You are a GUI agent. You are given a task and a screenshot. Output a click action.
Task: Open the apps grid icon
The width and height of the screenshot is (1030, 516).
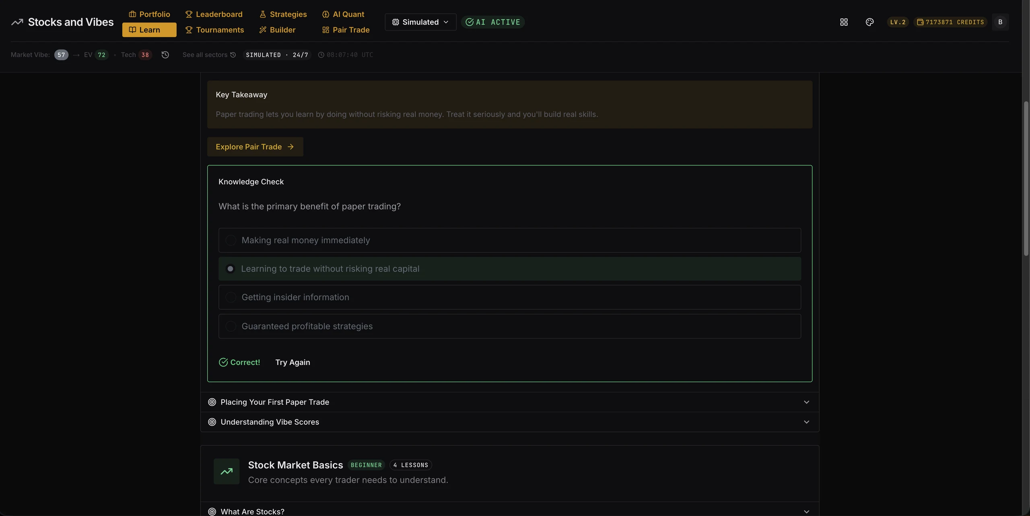click(844, 22)
